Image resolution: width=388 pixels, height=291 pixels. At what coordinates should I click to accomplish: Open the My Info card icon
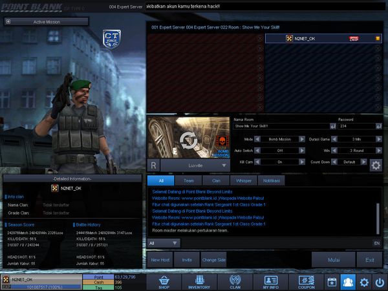(271, 282)
